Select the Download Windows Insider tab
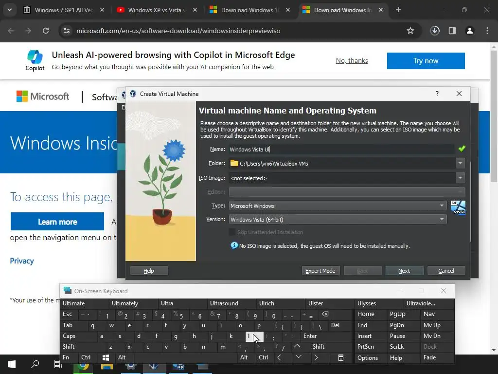Screen dimensions: 498x374 click(342, 10)
